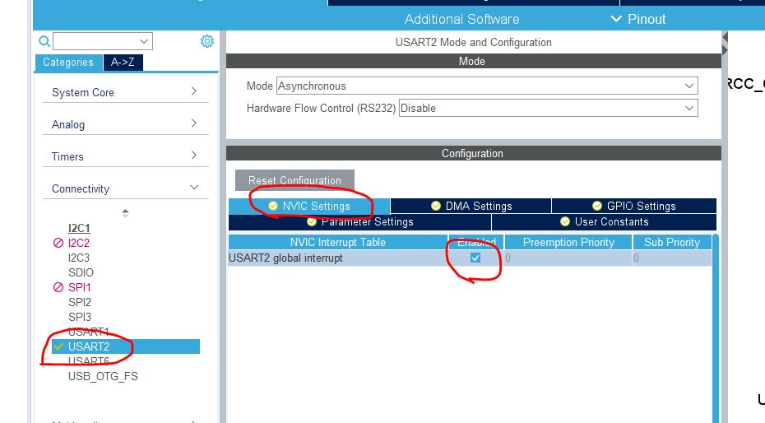Switch to the A->Z list view
Viewport: 765px width, 423px height.
click(123, 63)
